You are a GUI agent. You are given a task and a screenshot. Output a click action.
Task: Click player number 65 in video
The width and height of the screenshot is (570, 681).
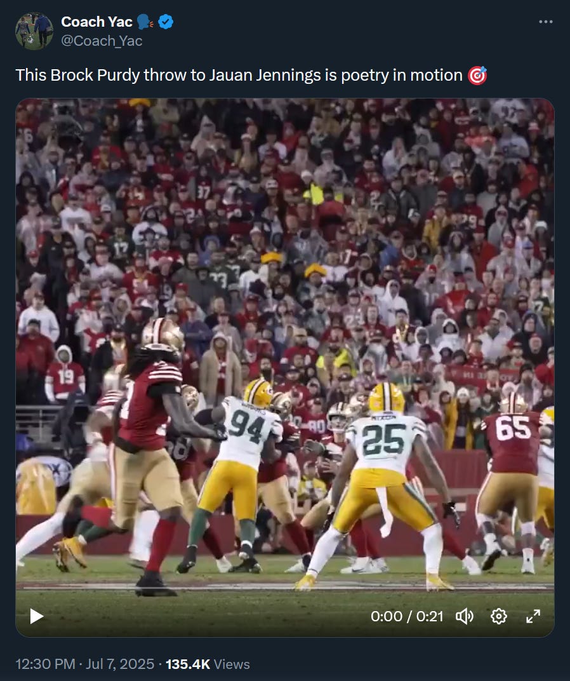point(513,428)
